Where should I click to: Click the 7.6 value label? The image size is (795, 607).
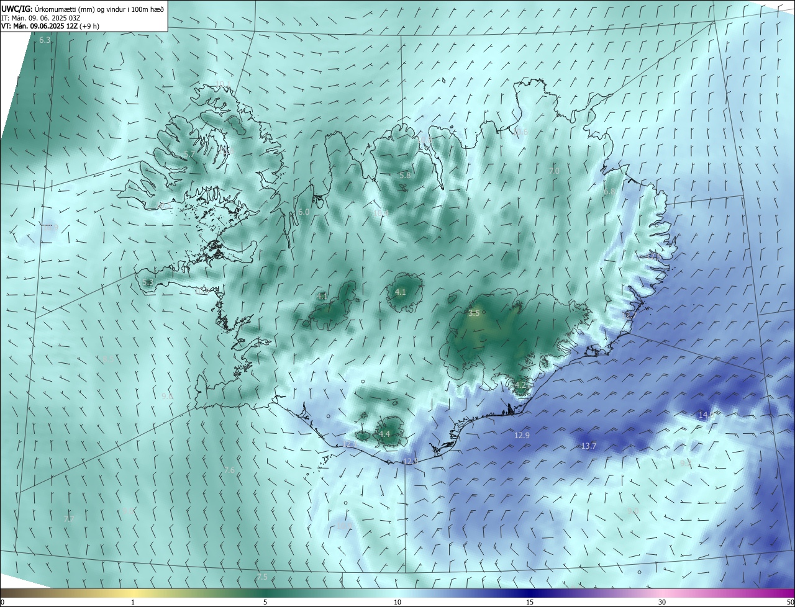tap(229, 470)
